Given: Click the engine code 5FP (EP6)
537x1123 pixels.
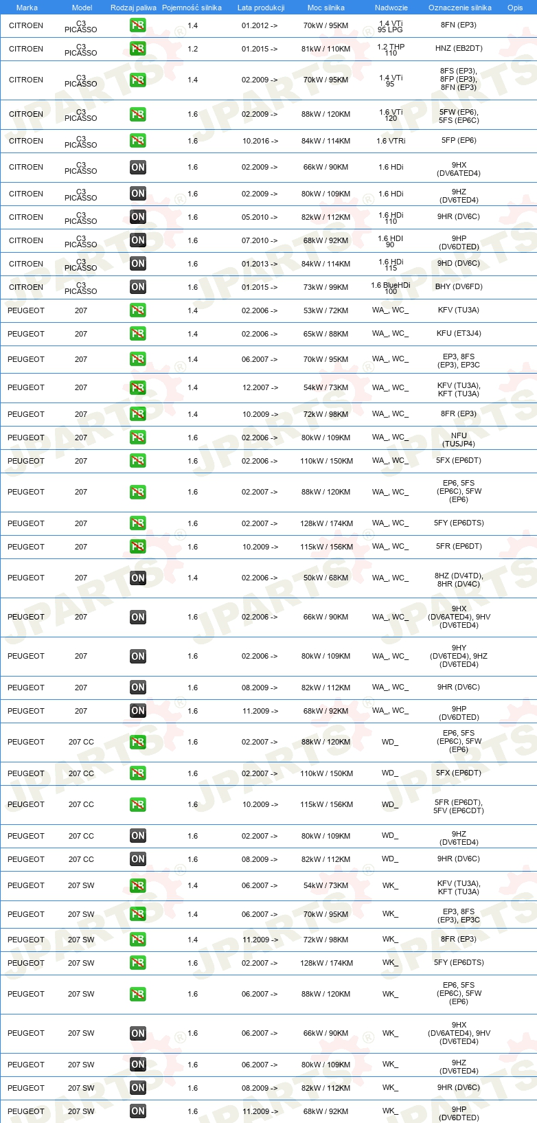Looking at the screenshot, I should [x=459, y=140].
